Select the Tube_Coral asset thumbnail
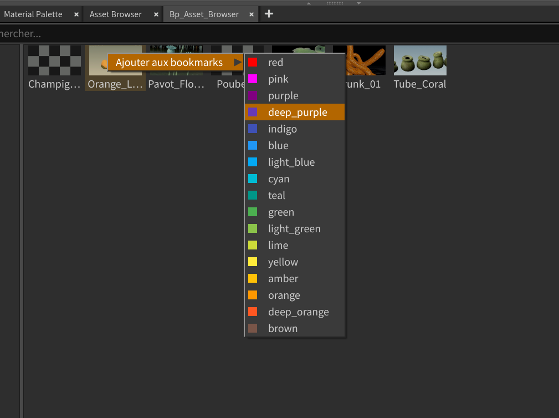 (x=420, y=60)
